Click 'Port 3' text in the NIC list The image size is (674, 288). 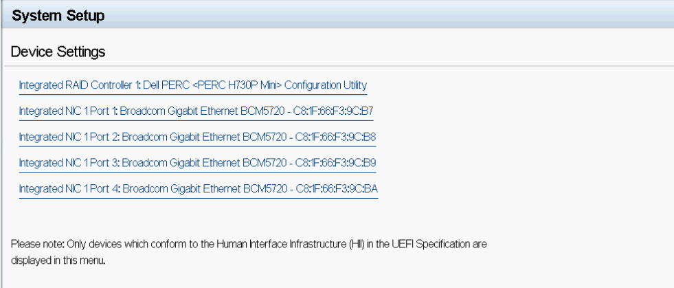(x=106, y=163)
